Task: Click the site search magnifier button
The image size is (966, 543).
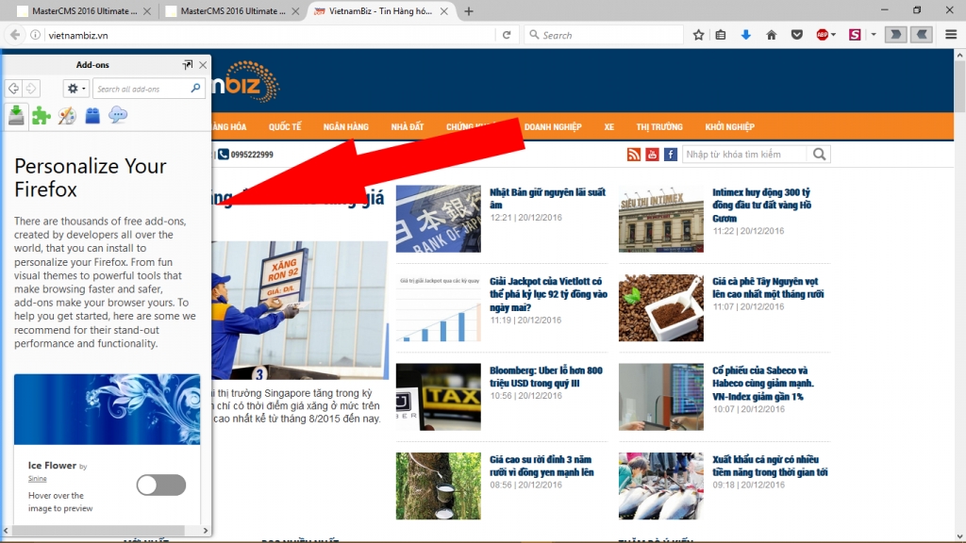Action: click(x=819, y=155)
